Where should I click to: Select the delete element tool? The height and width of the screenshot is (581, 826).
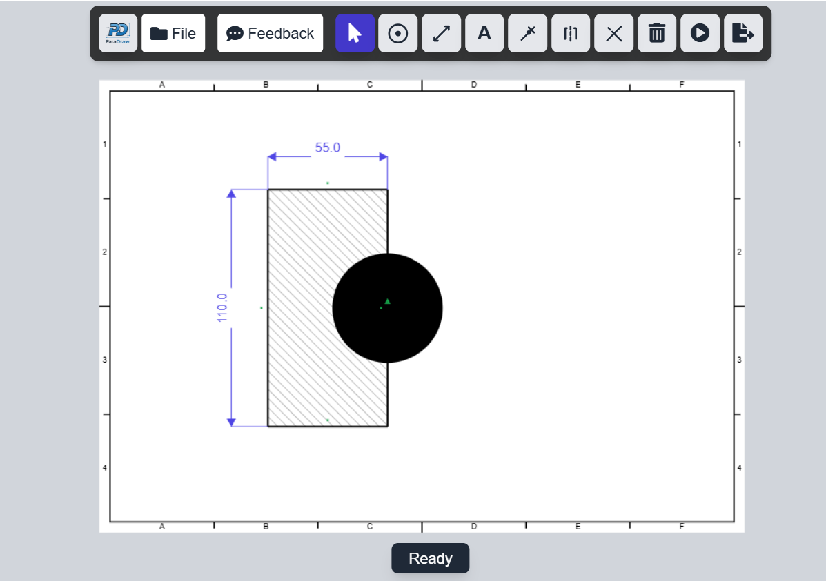click(x=613, y=33)
